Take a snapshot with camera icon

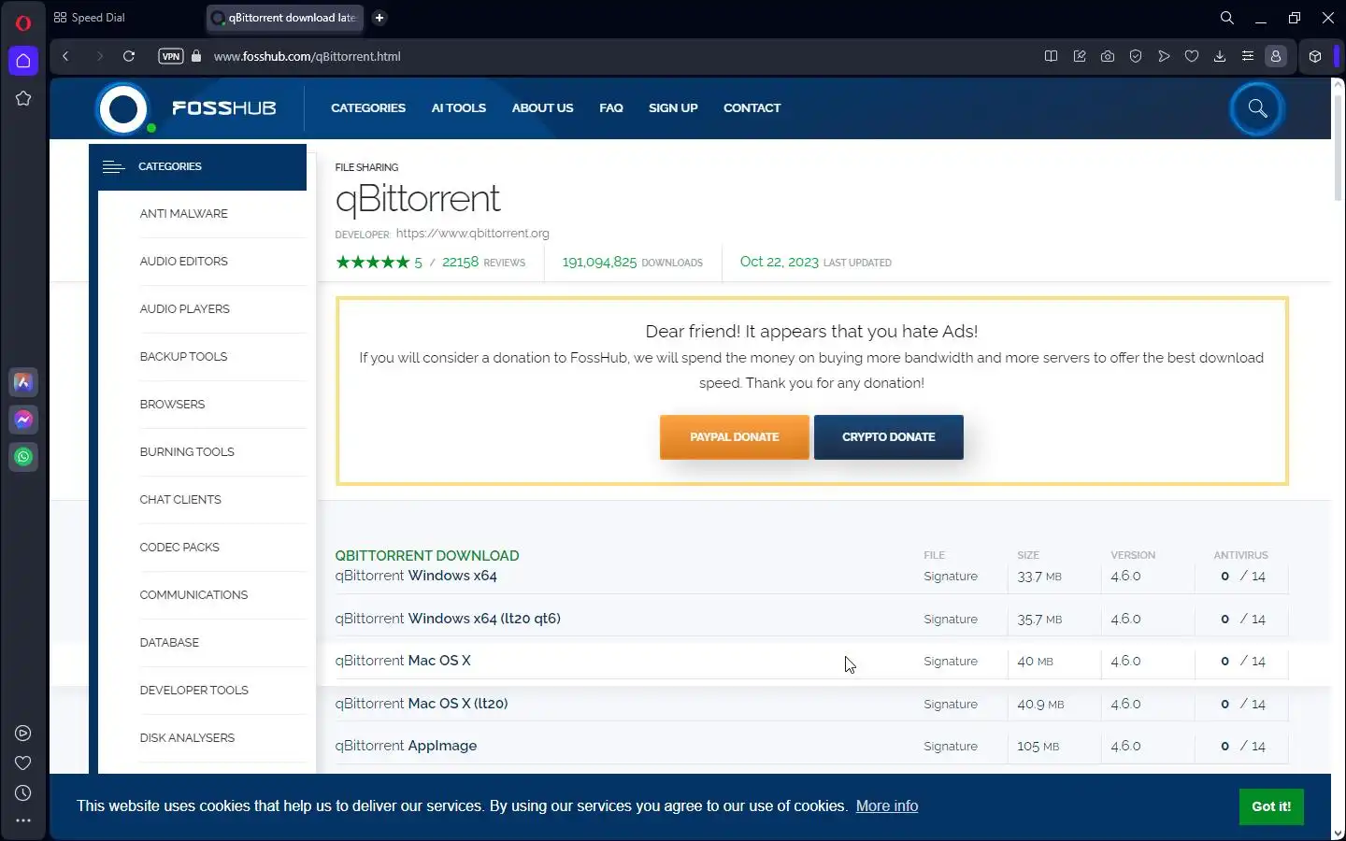tap(1108, 56)
